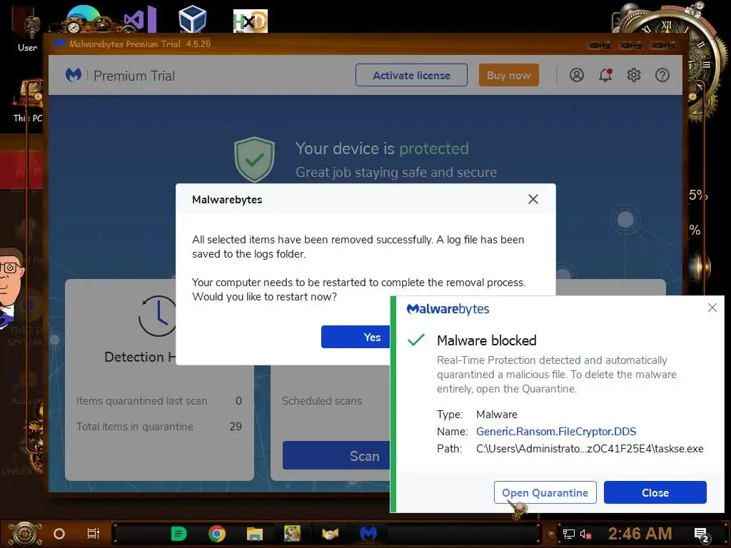Open the handshake icon on the taskbar
This screenshot has height=548, width=731.
point(330,534)
